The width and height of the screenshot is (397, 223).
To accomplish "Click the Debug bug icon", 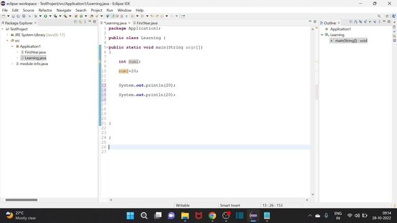I will 35,16.
